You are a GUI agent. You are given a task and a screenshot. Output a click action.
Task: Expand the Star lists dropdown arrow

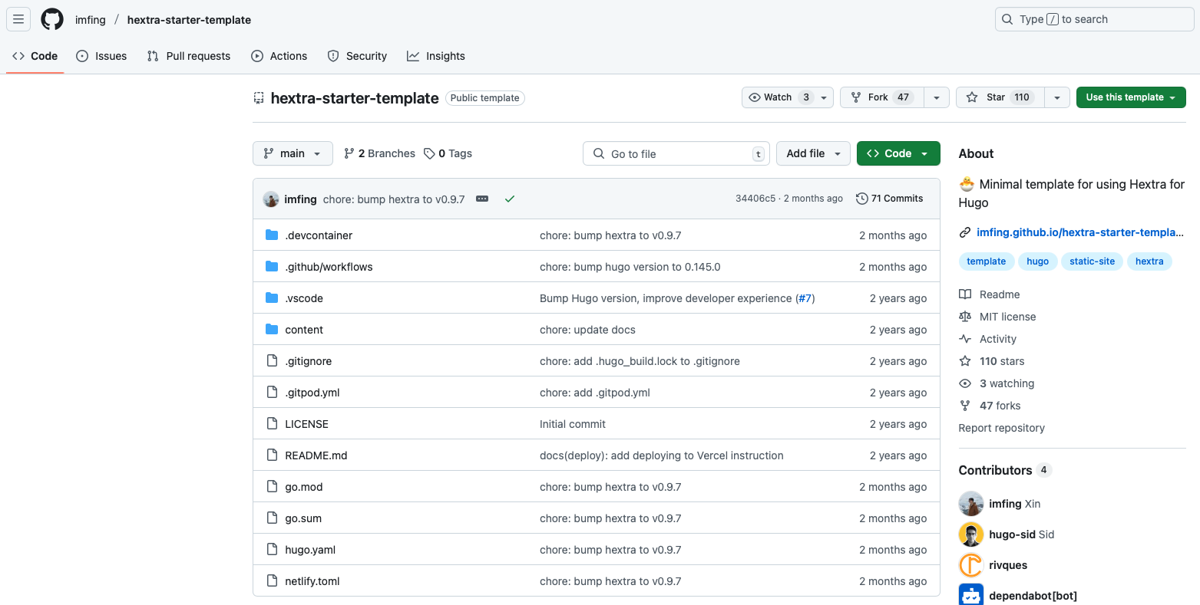point(1057,97)
